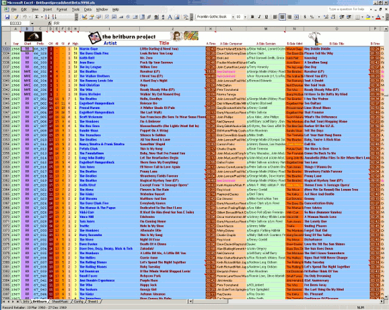Switch to the Sheet1 tab
This screenshot has width=389, height=310.
click(x=93, y=301)
